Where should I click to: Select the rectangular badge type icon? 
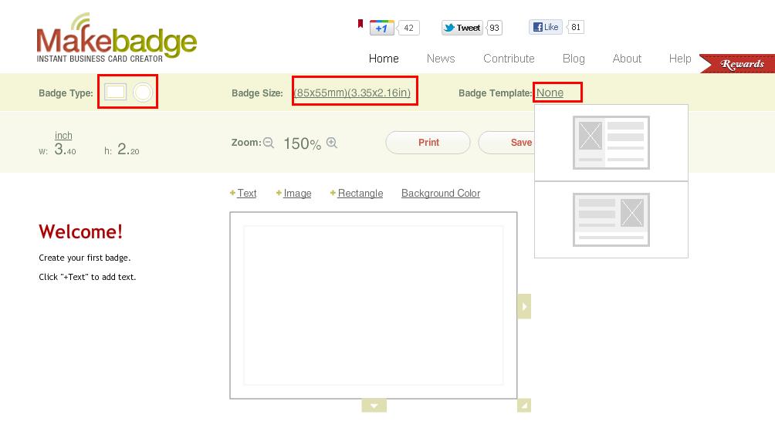coord(115,92)
